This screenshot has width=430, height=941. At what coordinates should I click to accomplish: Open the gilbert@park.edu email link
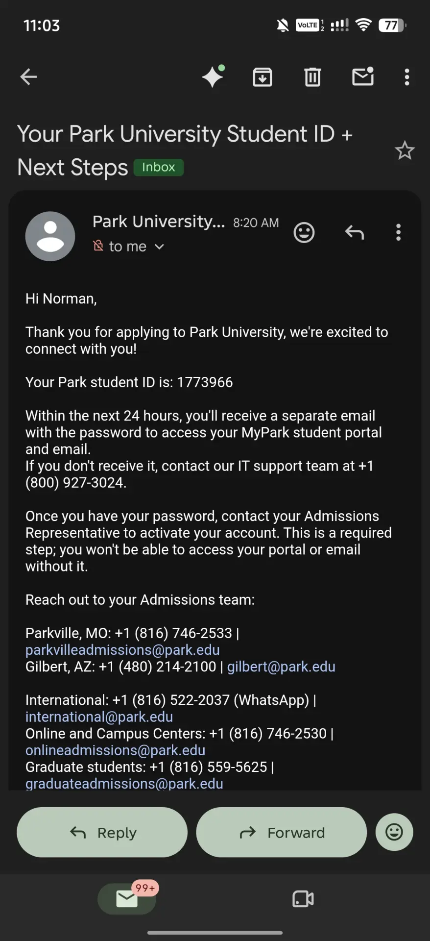(281, 667)
